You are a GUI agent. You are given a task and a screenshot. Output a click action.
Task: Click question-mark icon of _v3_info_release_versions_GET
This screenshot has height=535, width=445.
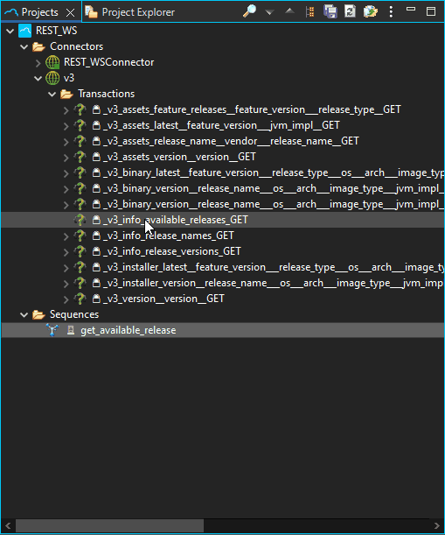(x=80, y=251)
